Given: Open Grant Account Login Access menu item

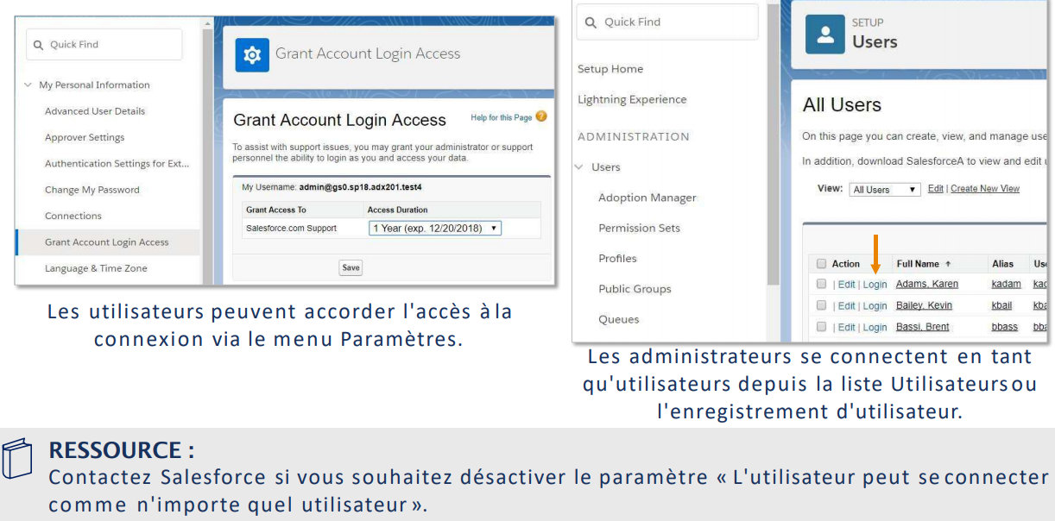Looking at the screenshot, I should click(x=107, y=242).
